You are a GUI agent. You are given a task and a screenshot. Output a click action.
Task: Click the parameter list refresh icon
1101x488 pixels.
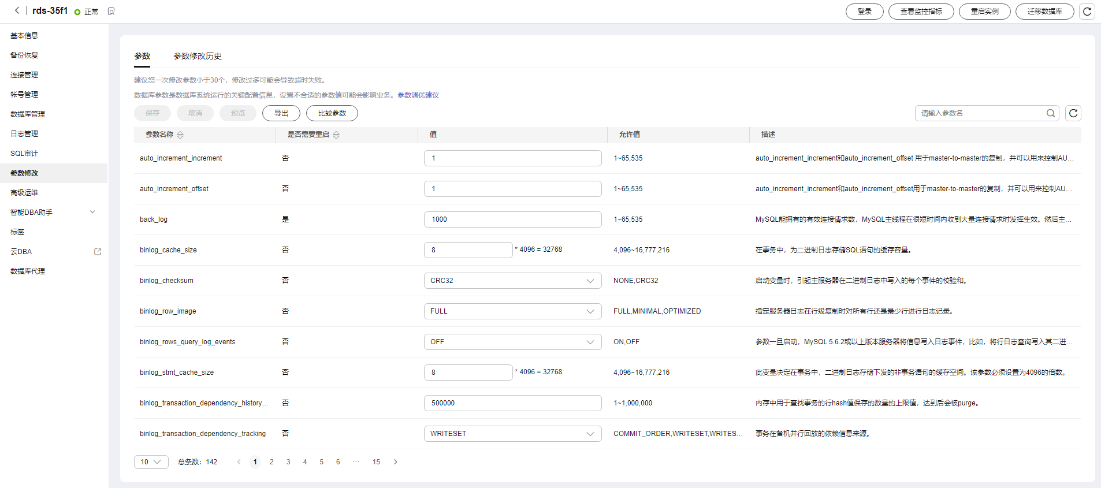click(1073, 113)
